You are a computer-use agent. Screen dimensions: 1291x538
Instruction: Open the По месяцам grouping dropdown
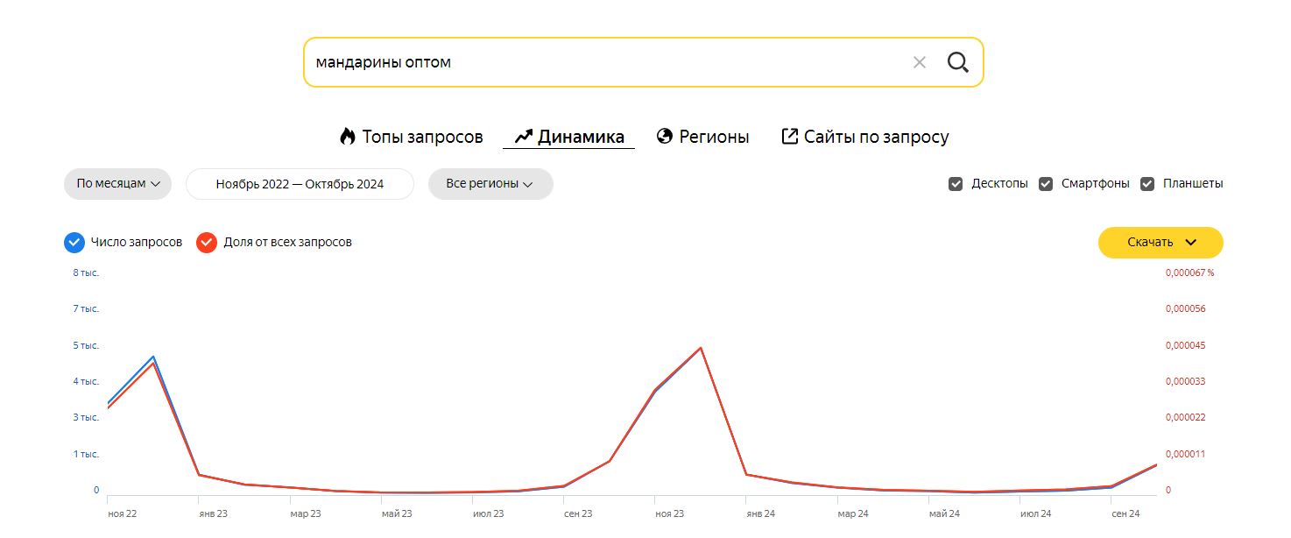117,184
